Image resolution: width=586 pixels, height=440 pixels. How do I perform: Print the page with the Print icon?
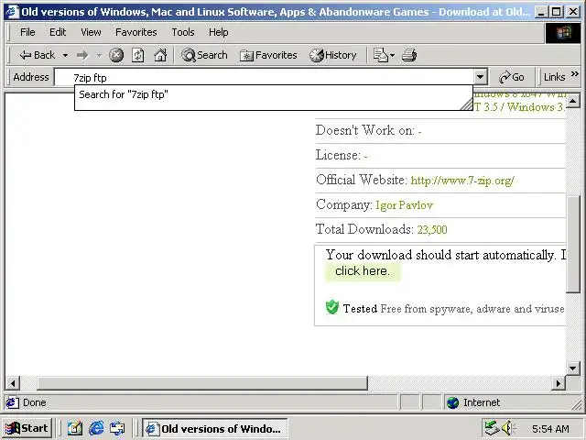pyautogui.click(x=409, y=55)
